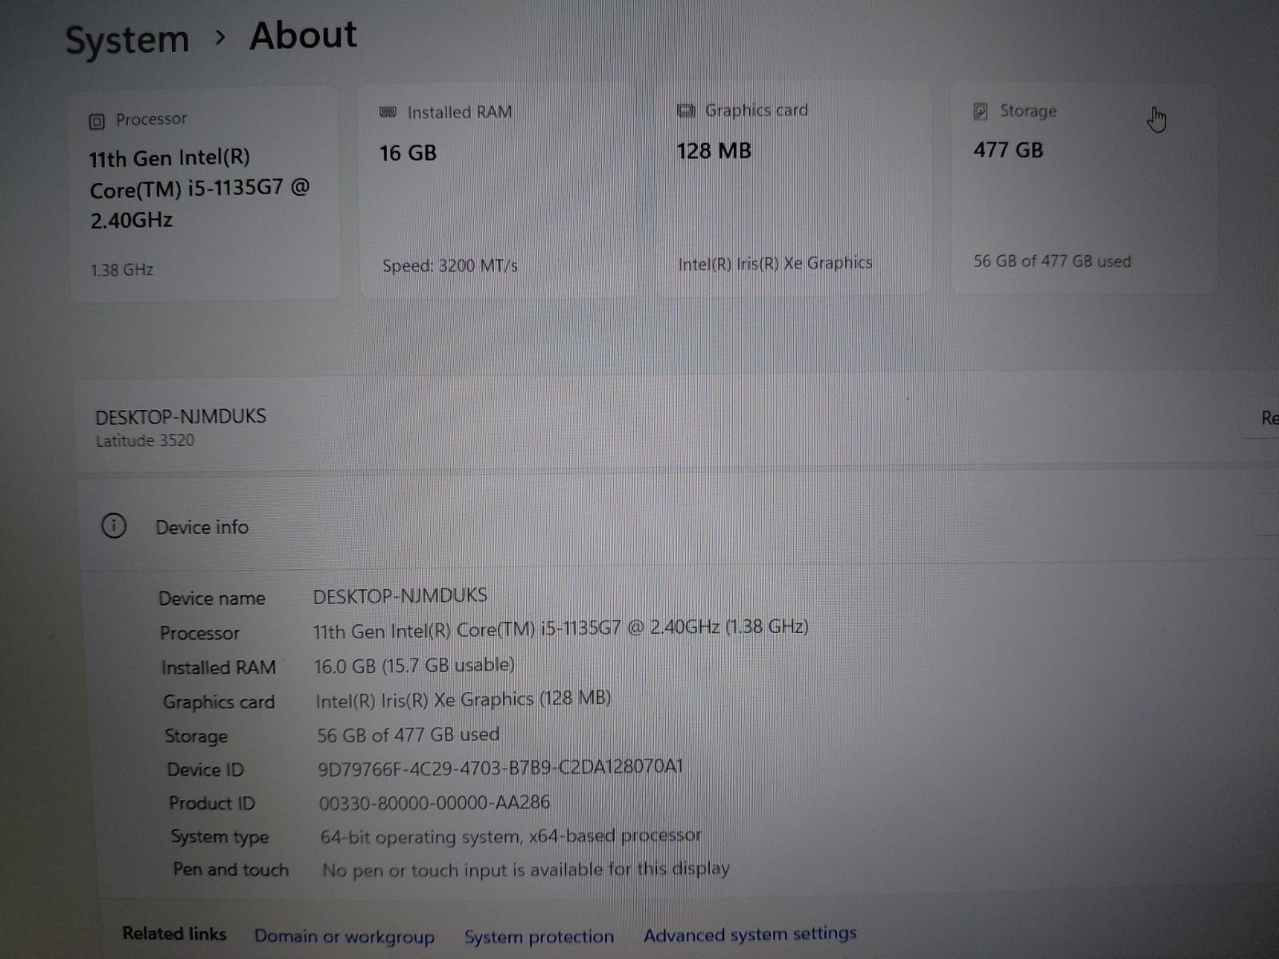Open Advanced system settings link
The image size is (1279, 959).
click(x=750, y=933)
